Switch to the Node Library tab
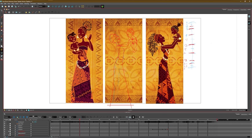This screenshot has width=252, height=138. tap(244, 114)
